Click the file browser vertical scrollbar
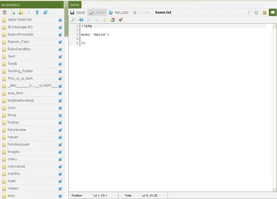277x199 pixels. (66, 21)
